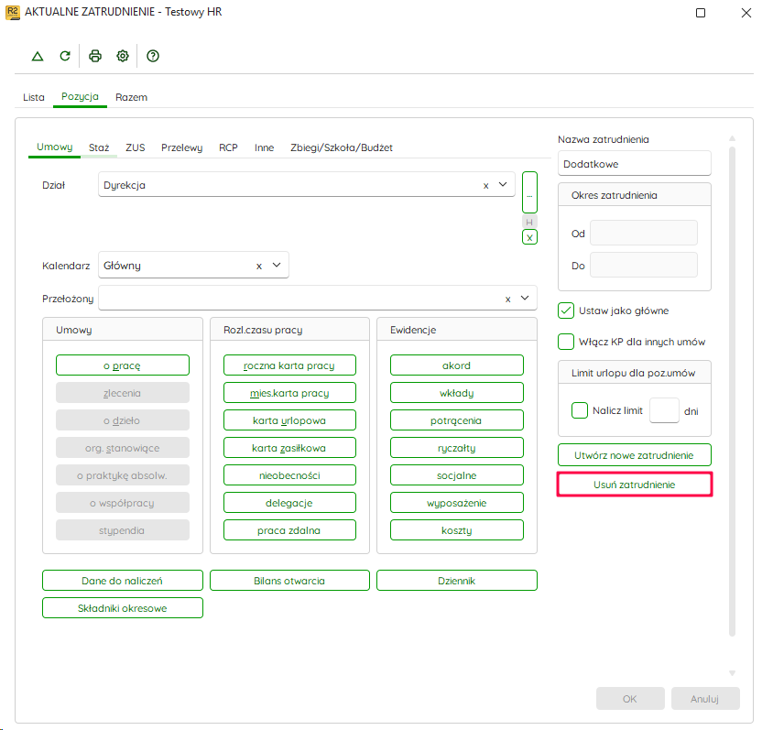Toggle the Ustaw jako główne checkbox

point(566,311)
